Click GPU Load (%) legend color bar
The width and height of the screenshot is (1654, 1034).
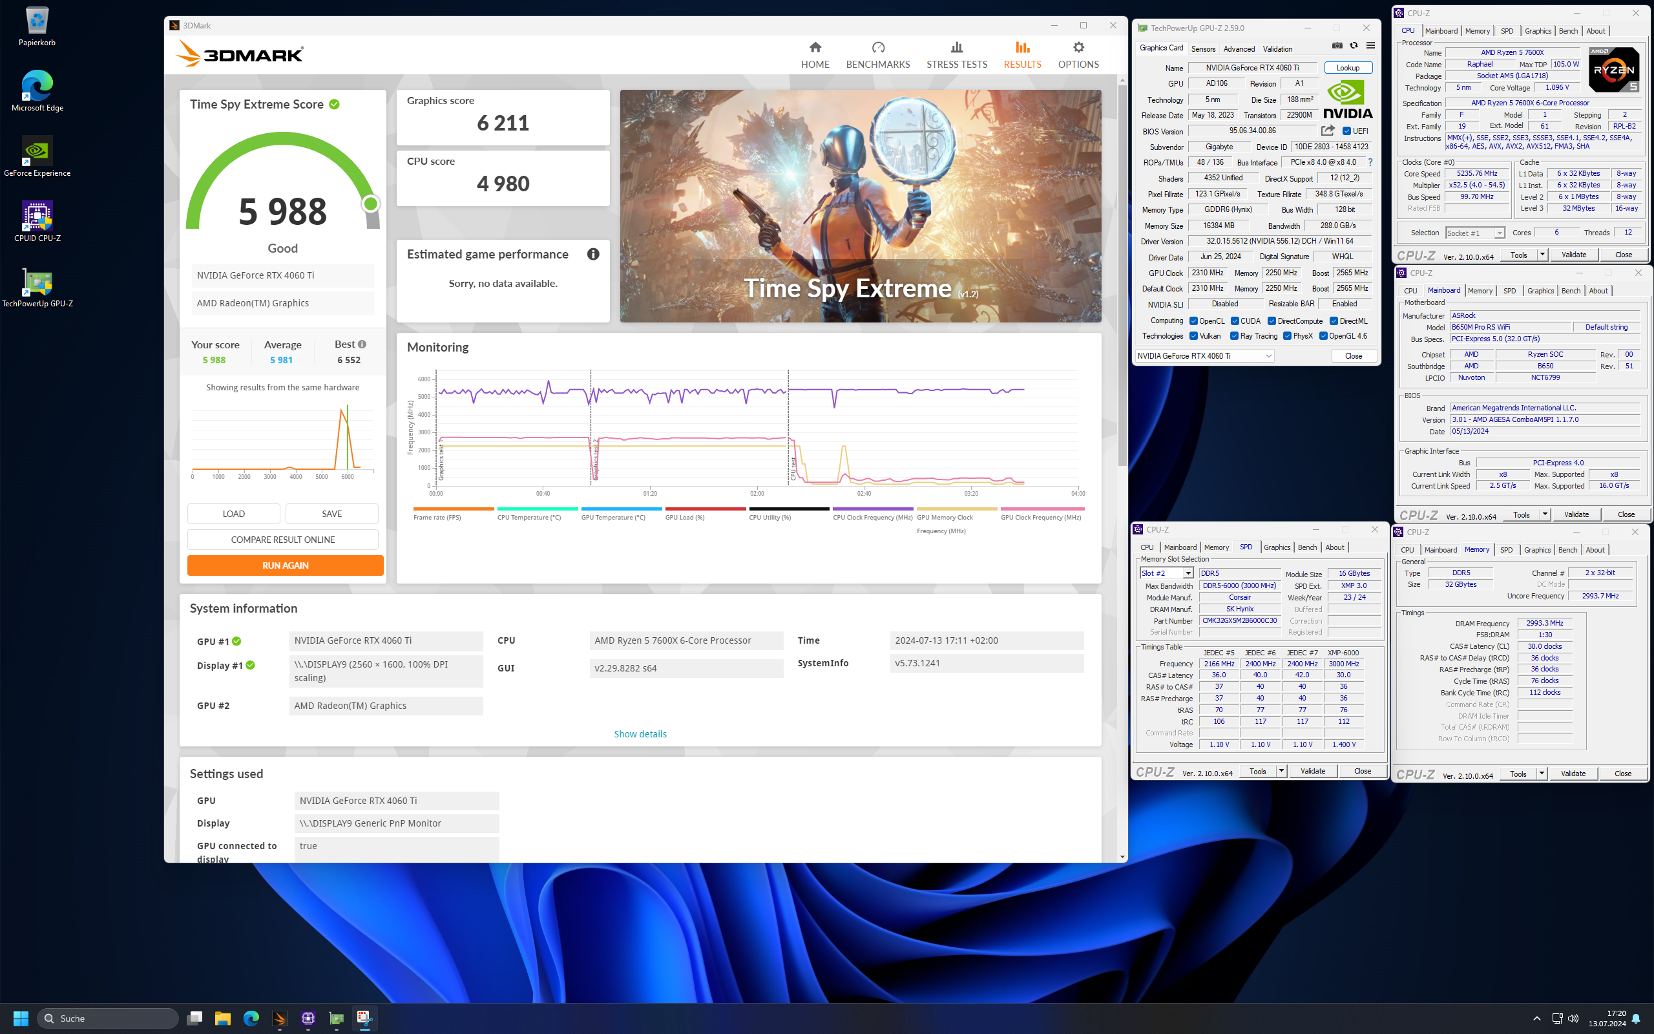(x=706, y=509)
